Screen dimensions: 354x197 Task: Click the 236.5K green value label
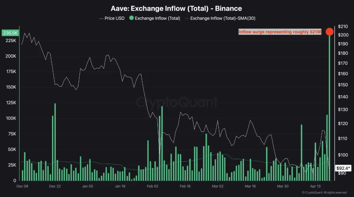coord(10,33)
